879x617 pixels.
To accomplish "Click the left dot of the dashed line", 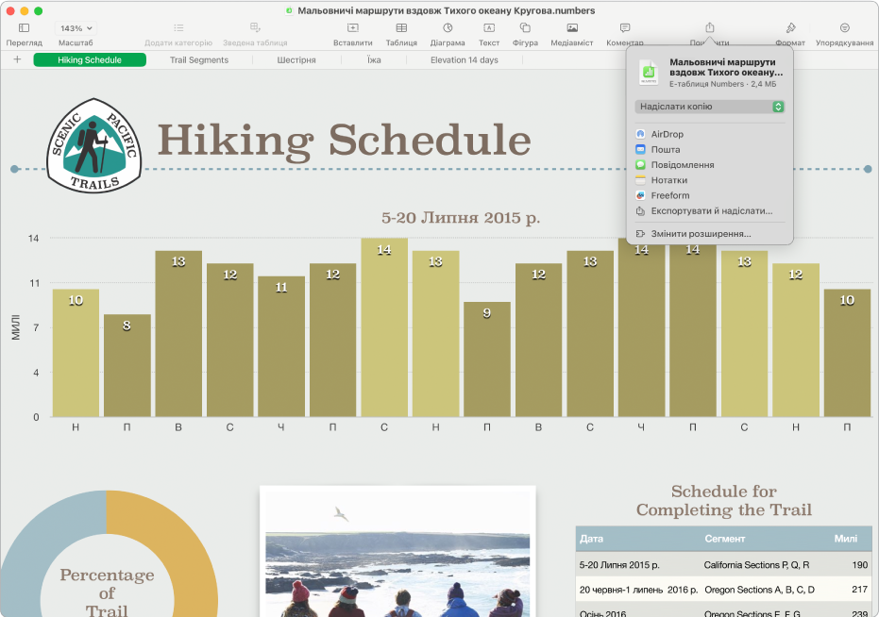I will 15,169.
